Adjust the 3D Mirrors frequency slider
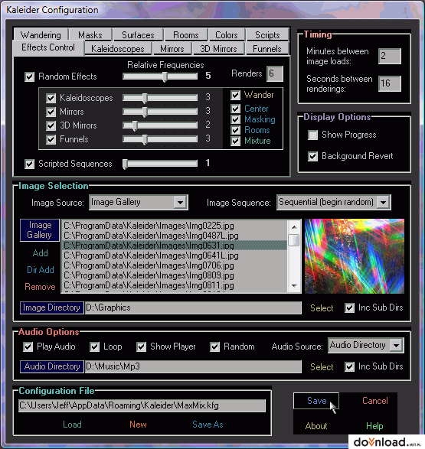The image size is (425, 449). [x=160, y=125]
